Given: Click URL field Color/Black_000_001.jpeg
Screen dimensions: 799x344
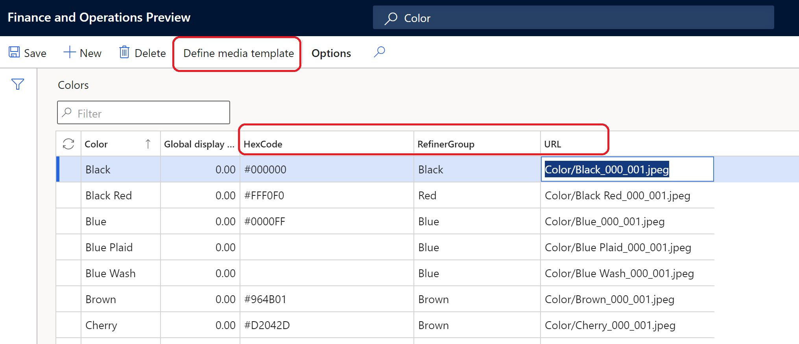Looking at the screenshot, I should pyautogui.click(x=627, y=169).
